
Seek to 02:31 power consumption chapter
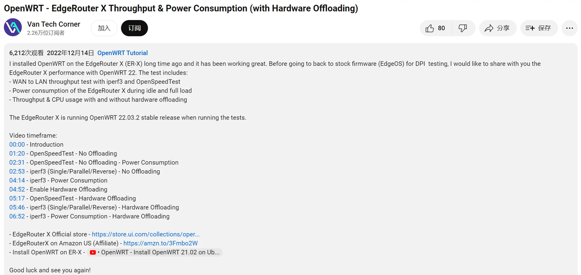click(17, 162)
